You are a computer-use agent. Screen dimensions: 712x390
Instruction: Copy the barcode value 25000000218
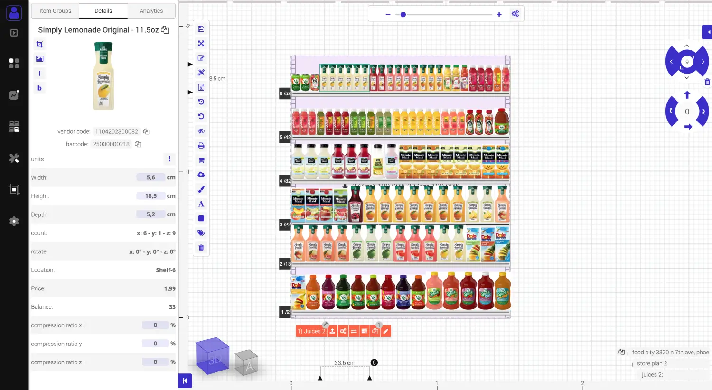pyautogui.click(x=137, y=144)
